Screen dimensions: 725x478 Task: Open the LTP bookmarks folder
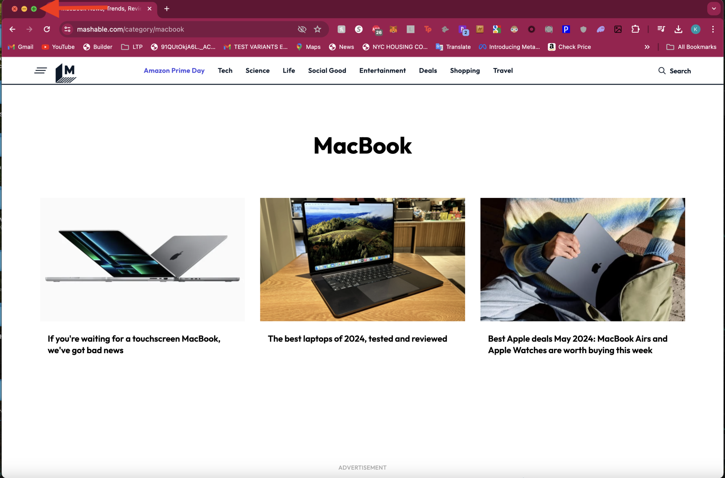[132, 47]
